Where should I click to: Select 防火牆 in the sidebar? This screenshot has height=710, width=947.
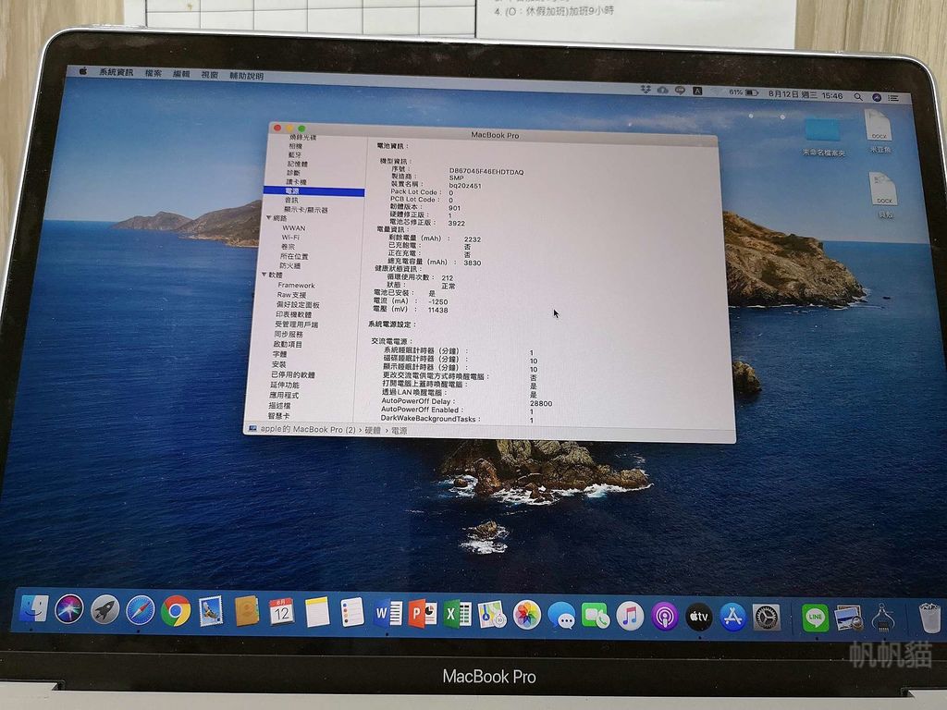point(289,265)
